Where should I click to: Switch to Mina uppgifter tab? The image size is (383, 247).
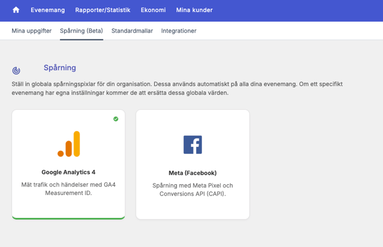[31, 31]
